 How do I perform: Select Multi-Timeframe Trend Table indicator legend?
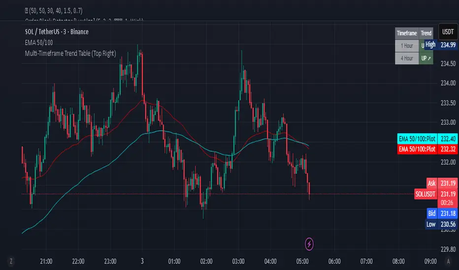point(70,53)
